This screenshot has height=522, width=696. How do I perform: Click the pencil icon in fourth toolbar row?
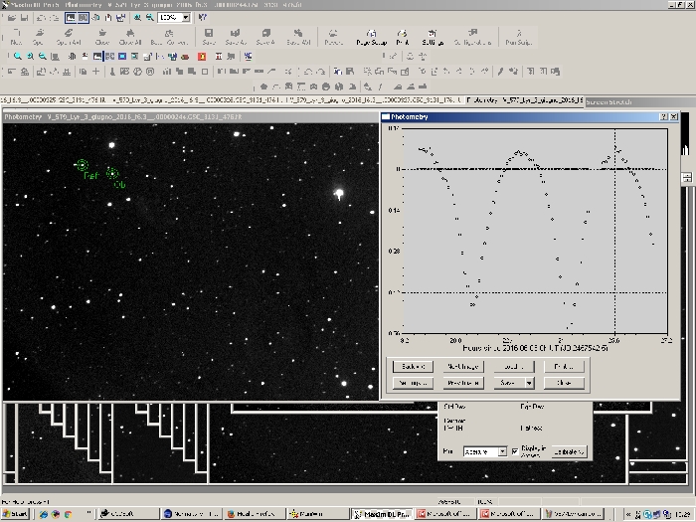point(501,71)
